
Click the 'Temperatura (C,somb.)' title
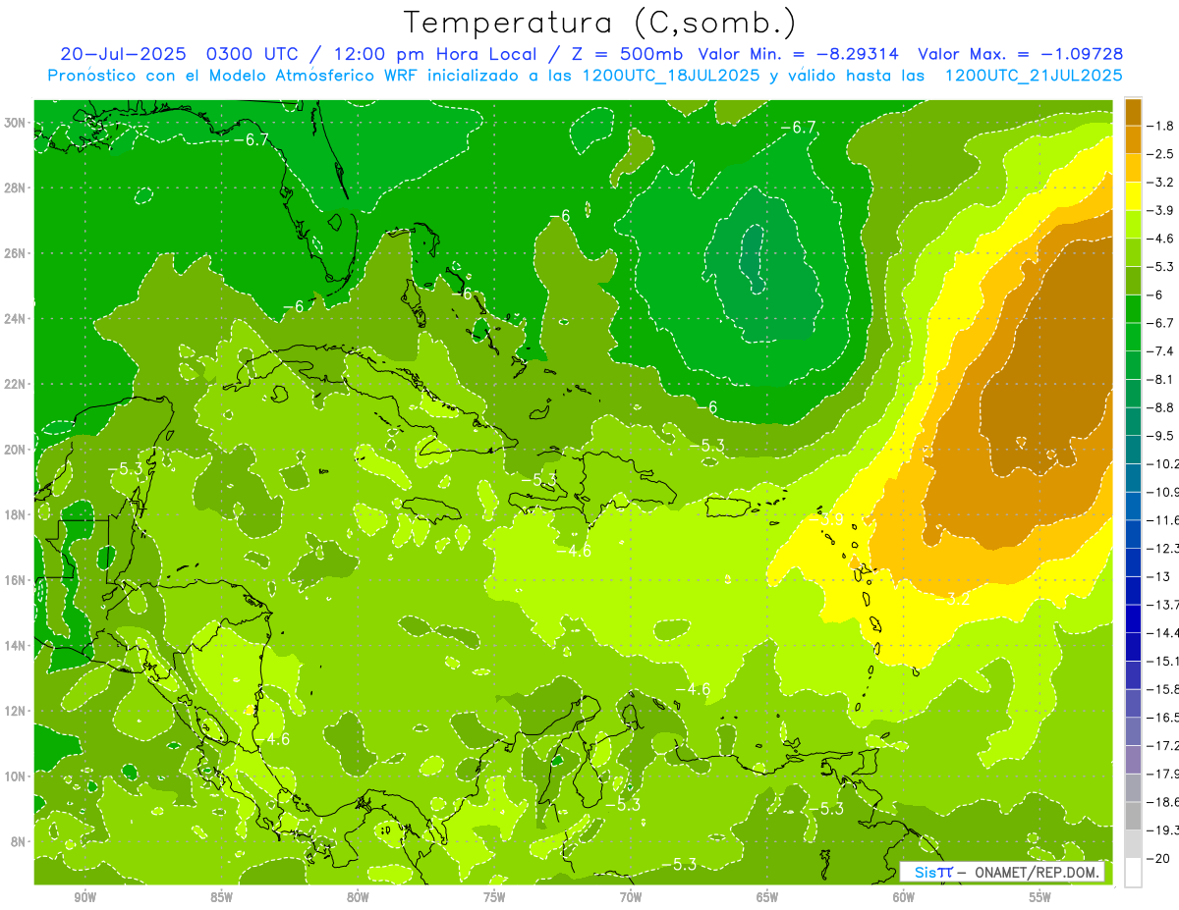(600, 23)
